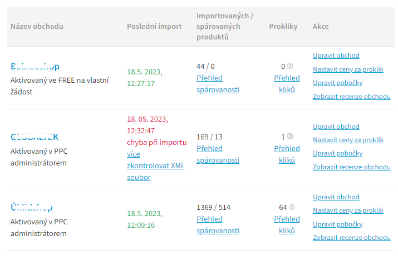This screenshot has height=256, width=398.
Task: Click the "zkontrolovat XML soubor" link
Action: pyautogui.click(x=155, y=172)
